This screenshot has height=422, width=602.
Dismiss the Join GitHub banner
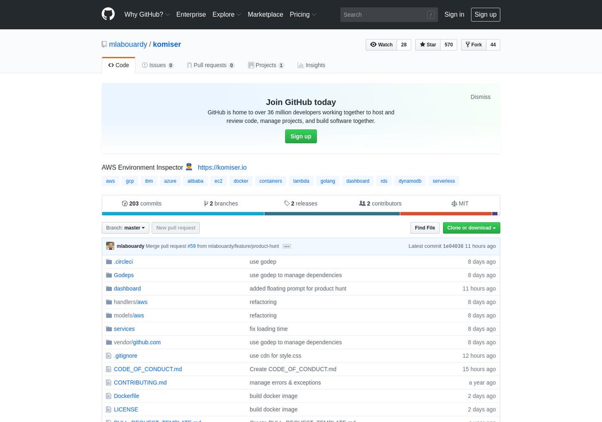coord(481,97)
